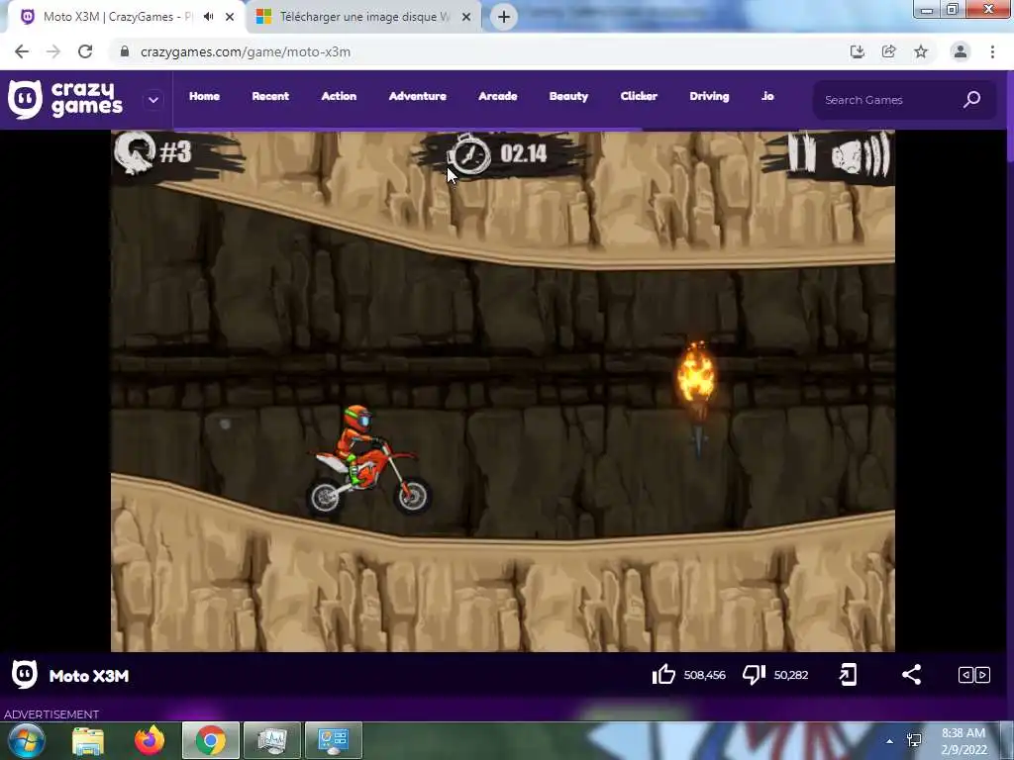Show hidden system tray icons
Image resolution: width=1014 pixels, height=760 pixels.
(890, 741)
